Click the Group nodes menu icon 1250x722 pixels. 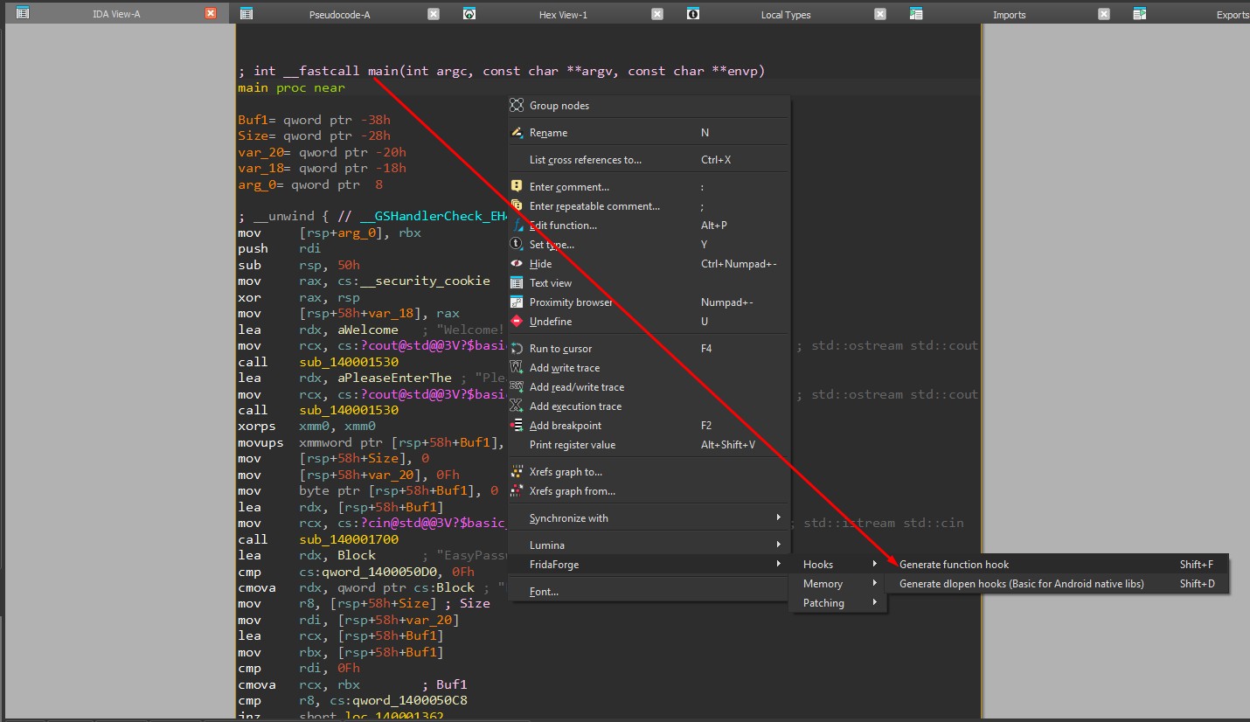tap(517, 106)
